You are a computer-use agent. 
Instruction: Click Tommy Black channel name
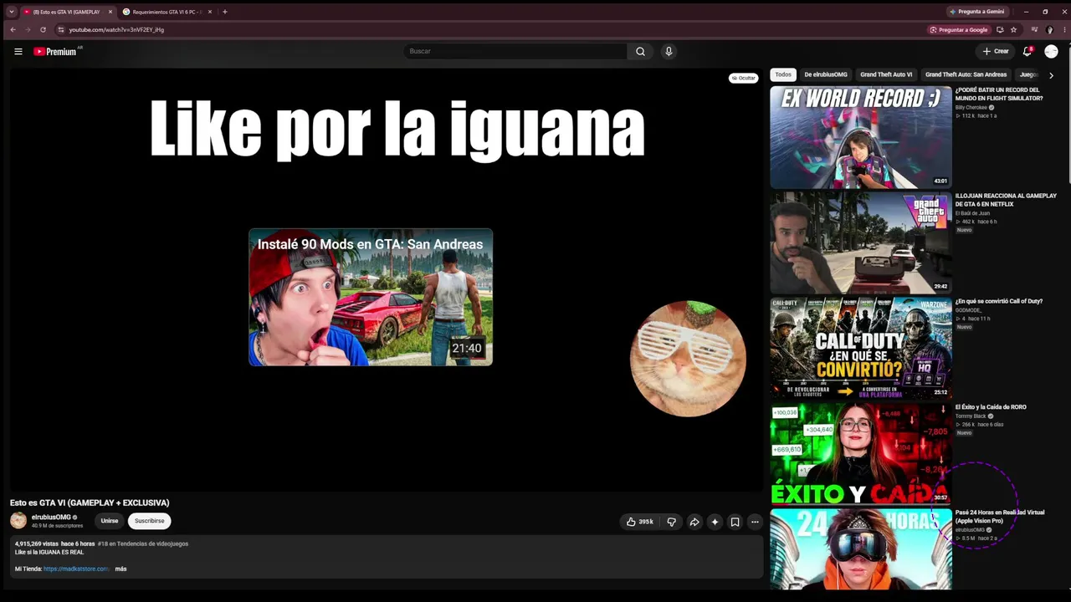point(971,416)
